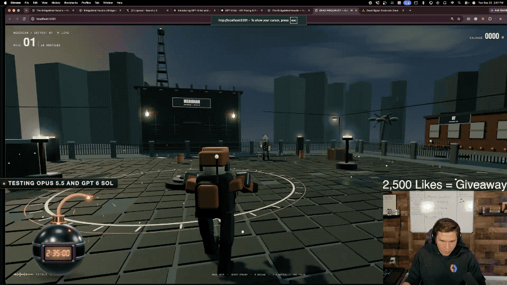Image resolution: width=507 pixels, height=285 pixels.
Task: Click the Ask Gemini button
Action: click(499, 10)
